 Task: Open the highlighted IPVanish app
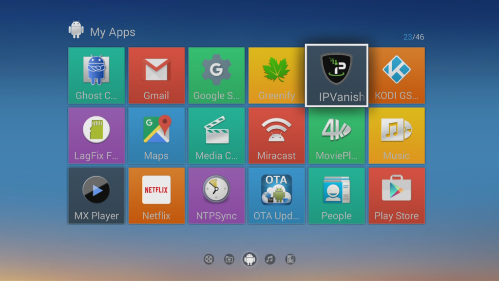click(x=336, y=76)
